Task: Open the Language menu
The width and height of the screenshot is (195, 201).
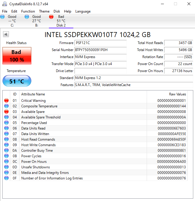Action: (x=83, y=11)
